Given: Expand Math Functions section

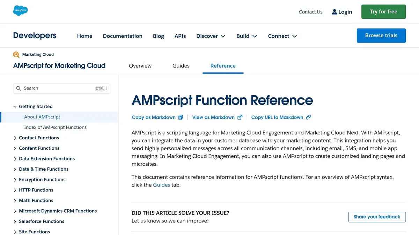Looking at the screenshot, I should [15, 201].
